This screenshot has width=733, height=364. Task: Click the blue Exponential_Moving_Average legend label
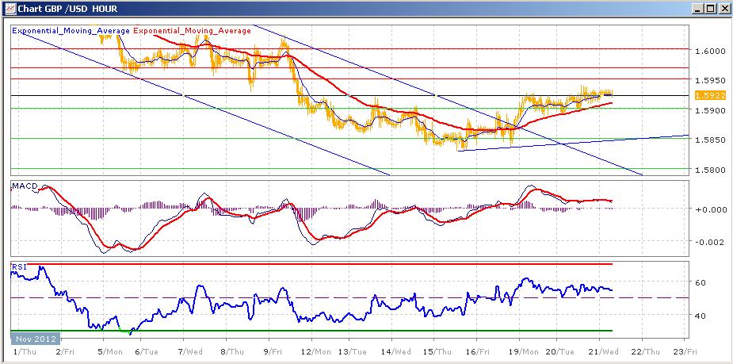pyautogui.click(x=71, y=31)
